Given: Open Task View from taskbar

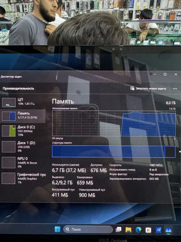Looking at the screenshot, I should pyautogui.click(x=119, y=230).
